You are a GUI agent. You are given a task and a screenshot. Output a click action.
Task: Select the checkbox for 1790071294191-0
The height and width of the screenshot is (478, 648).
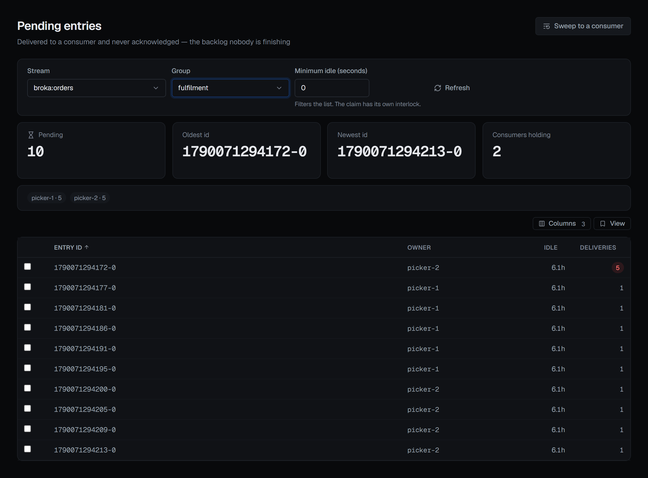pos(27,348)
